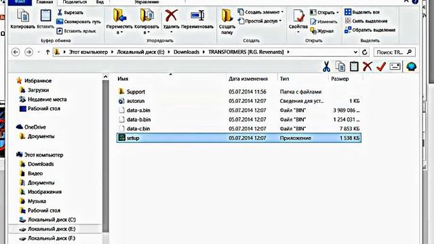
Task: Click the Up one level arrow
Action: pos(47,52)
